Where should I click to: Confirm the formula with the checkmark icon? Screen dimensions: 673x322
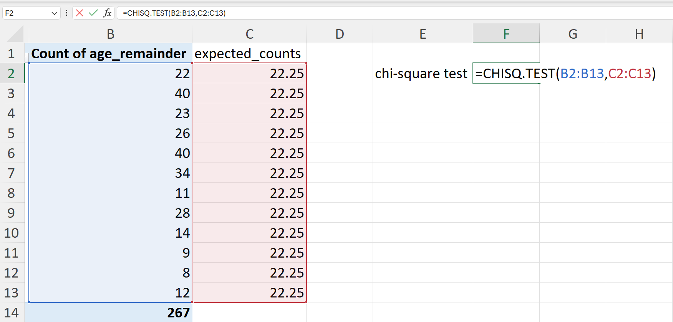(x=93, y=13)
